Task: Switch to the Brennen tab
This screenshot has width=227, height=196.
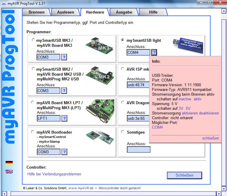Action: (x=37, y=12)
